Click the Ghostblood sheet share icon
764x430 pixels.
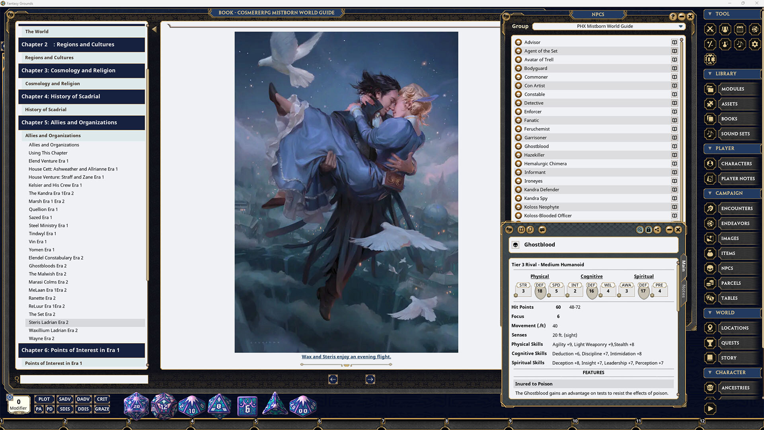coord(657,230)
